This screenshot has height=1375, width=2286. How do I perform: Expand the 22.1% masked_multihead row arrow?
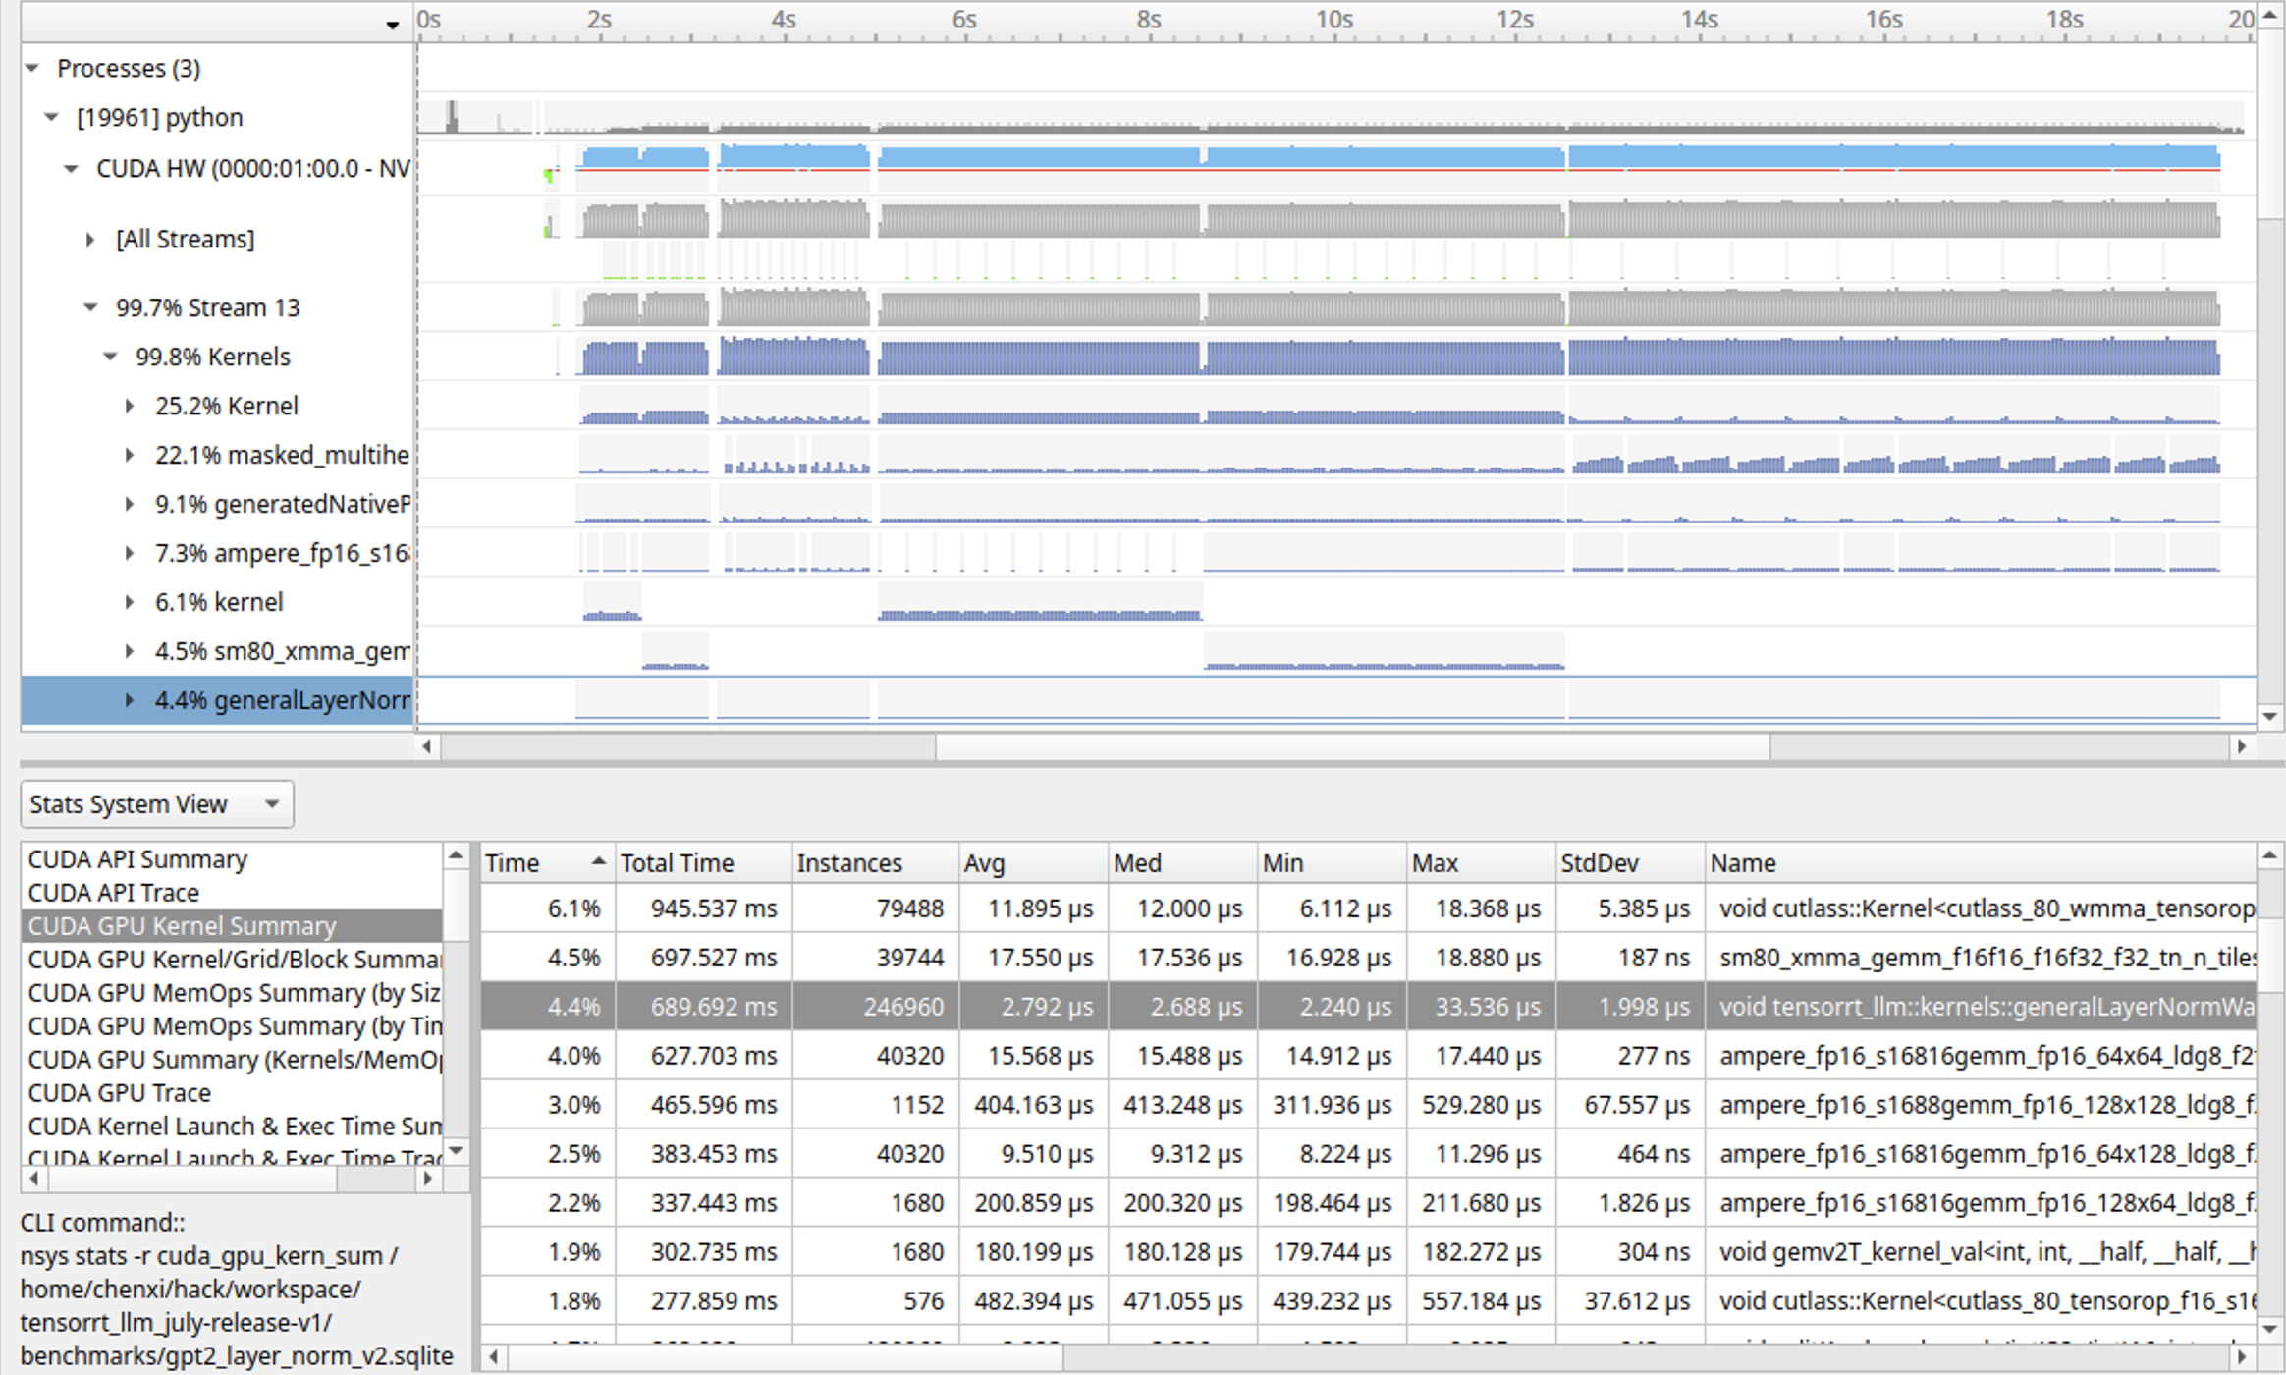coord(129,456)
